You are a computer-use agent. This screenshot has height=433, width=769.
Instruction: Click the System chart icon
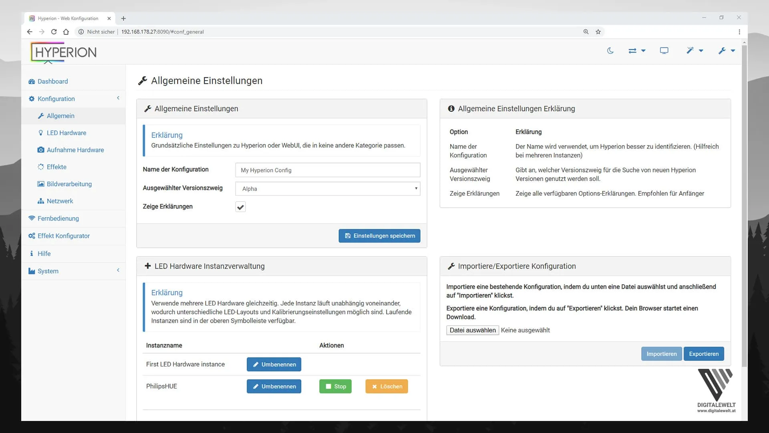coord(32,271)
